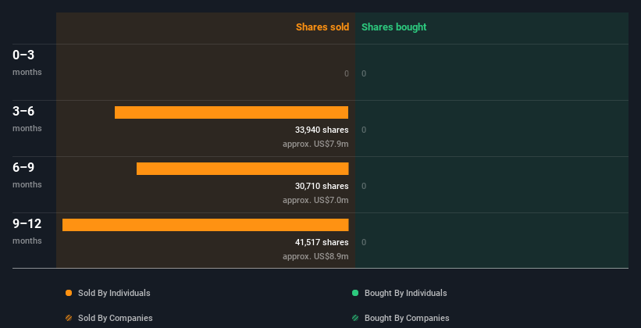This screenshot has width=641, height=328.
Task: Toggle the Bought By Individuals legend label
Action: [405, 293]
